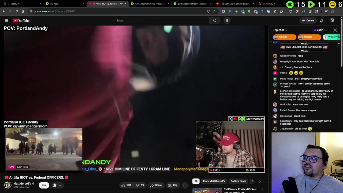Image resolution: width=343 pixels, height=193 pixels.
Task: Bookmark this page with the star
Action: (214, 11)
